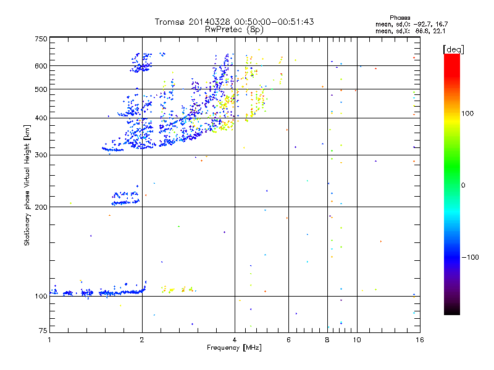Click the phase colorbar gradient
Image resolution: width=494 pixels, height=370 pixels.
[x=452, y=184]
